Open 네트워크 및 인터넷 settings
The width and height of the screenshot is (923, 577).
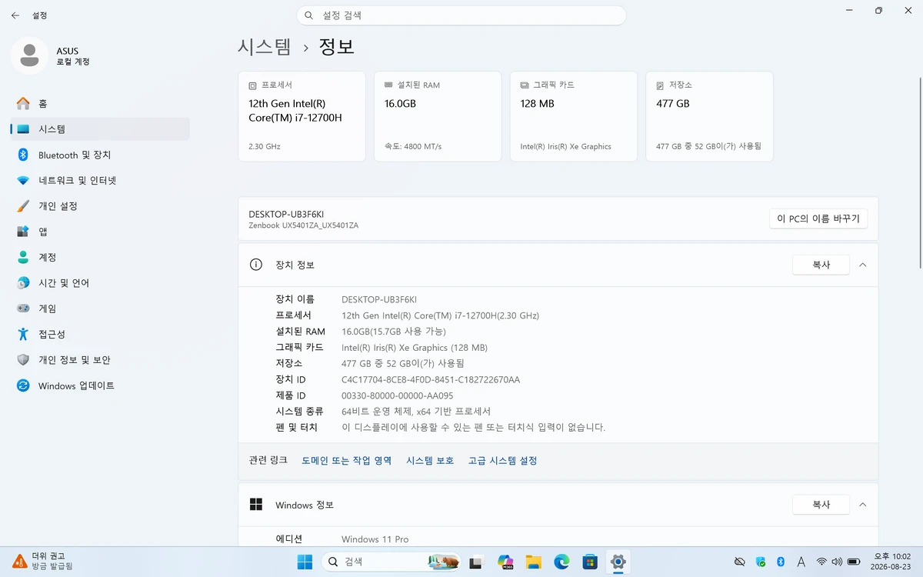100,181
